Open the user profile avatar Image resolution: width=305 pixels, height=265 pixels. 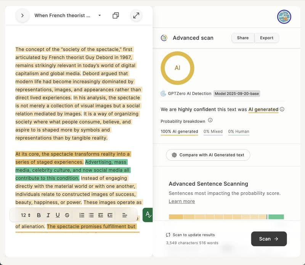coord(284,17)
